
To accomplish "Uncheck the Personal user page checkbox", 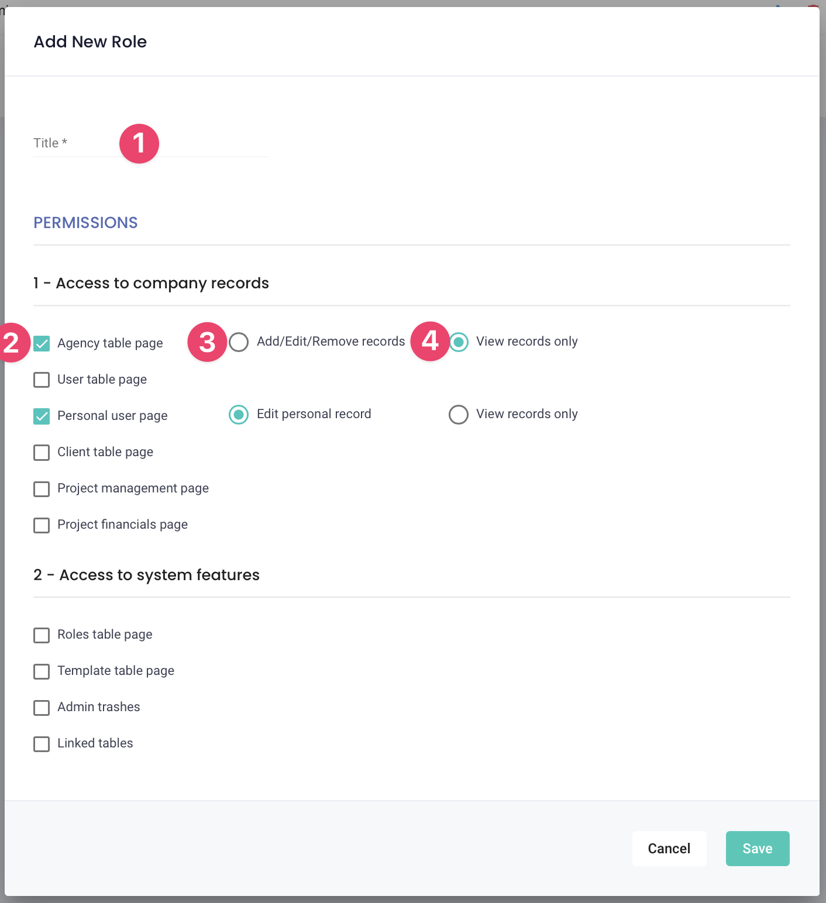I will pos(42,416).
